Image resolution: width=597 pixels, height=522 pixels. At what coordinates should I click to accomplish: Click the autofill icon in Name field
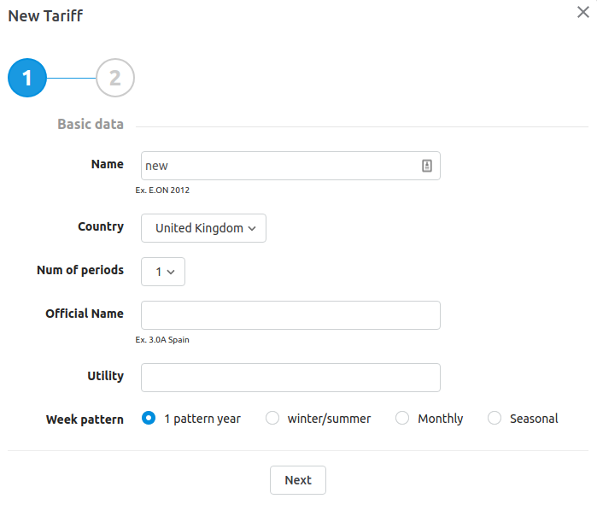[427, 166]
